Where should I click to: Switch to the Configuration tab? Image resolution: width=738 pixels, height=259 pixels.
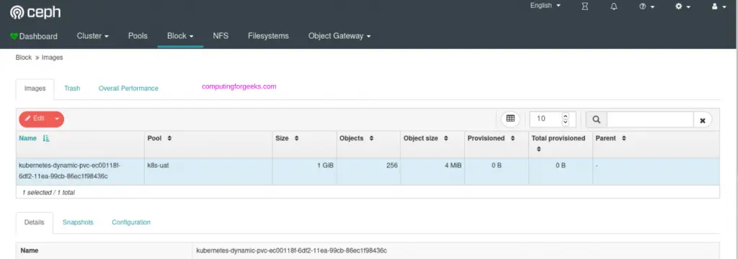point(131,222)
